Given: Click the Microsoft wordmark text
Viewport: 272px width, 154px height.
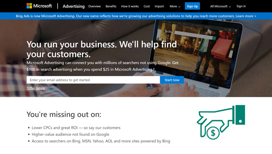Looking at the screenshot, I should [42, 6].
